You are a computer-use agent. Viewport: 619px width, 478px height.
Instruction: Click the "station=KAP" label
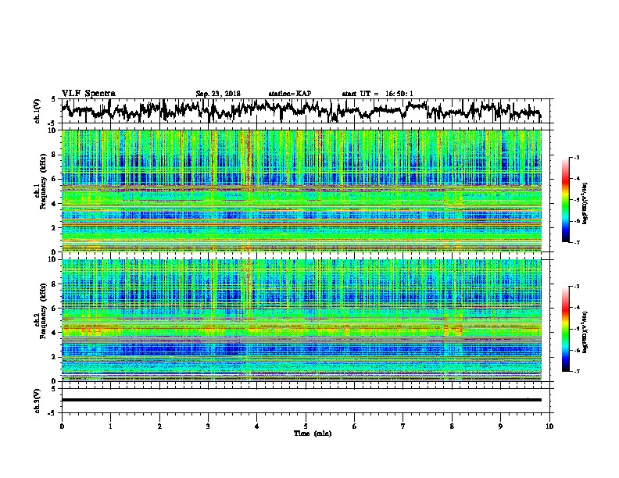coord(290,94)
